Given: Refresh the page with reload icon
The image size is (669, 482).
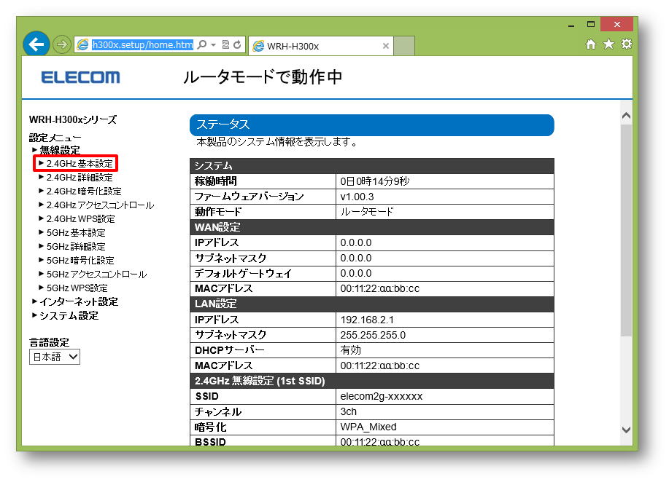Looking at the screenshot, I should pyautogui.click(x=238, y=44).
